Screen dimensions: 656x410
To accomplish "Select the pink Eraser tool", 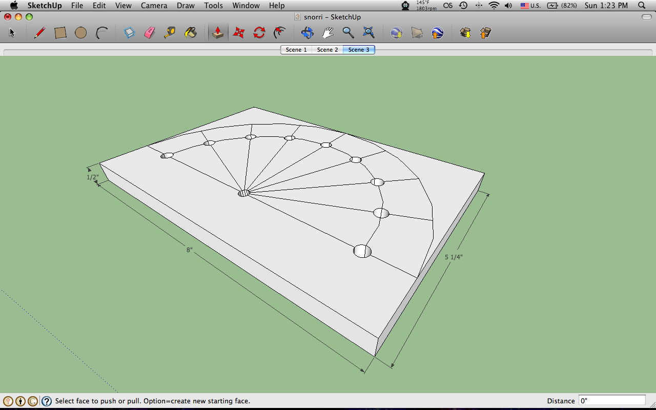I will [x=150, y=33].
